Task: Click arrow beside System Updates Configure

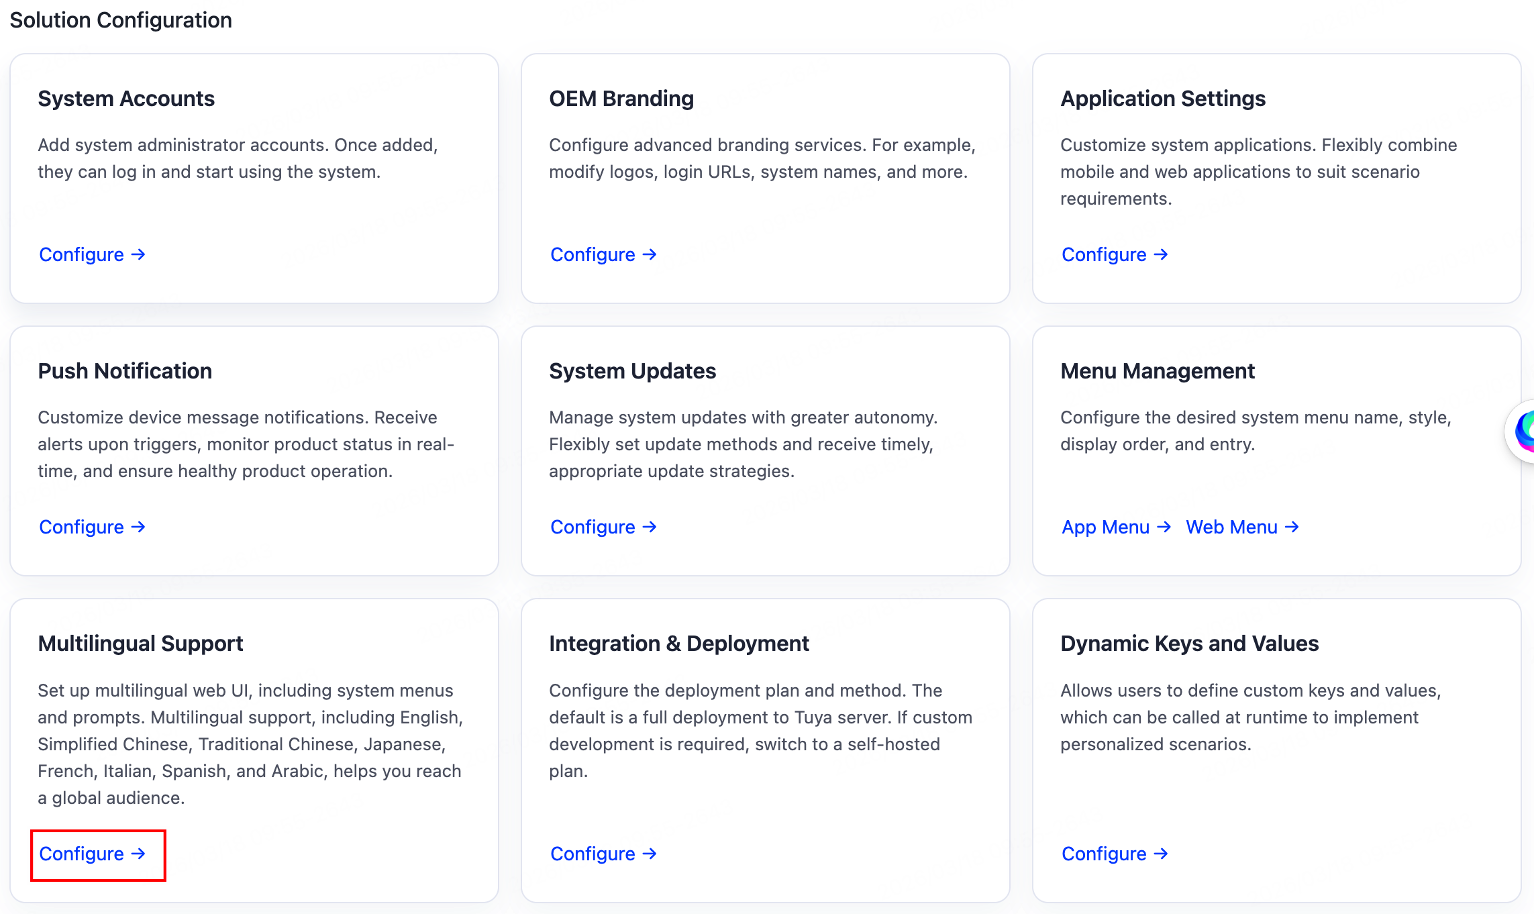Action: coord(650,527)
